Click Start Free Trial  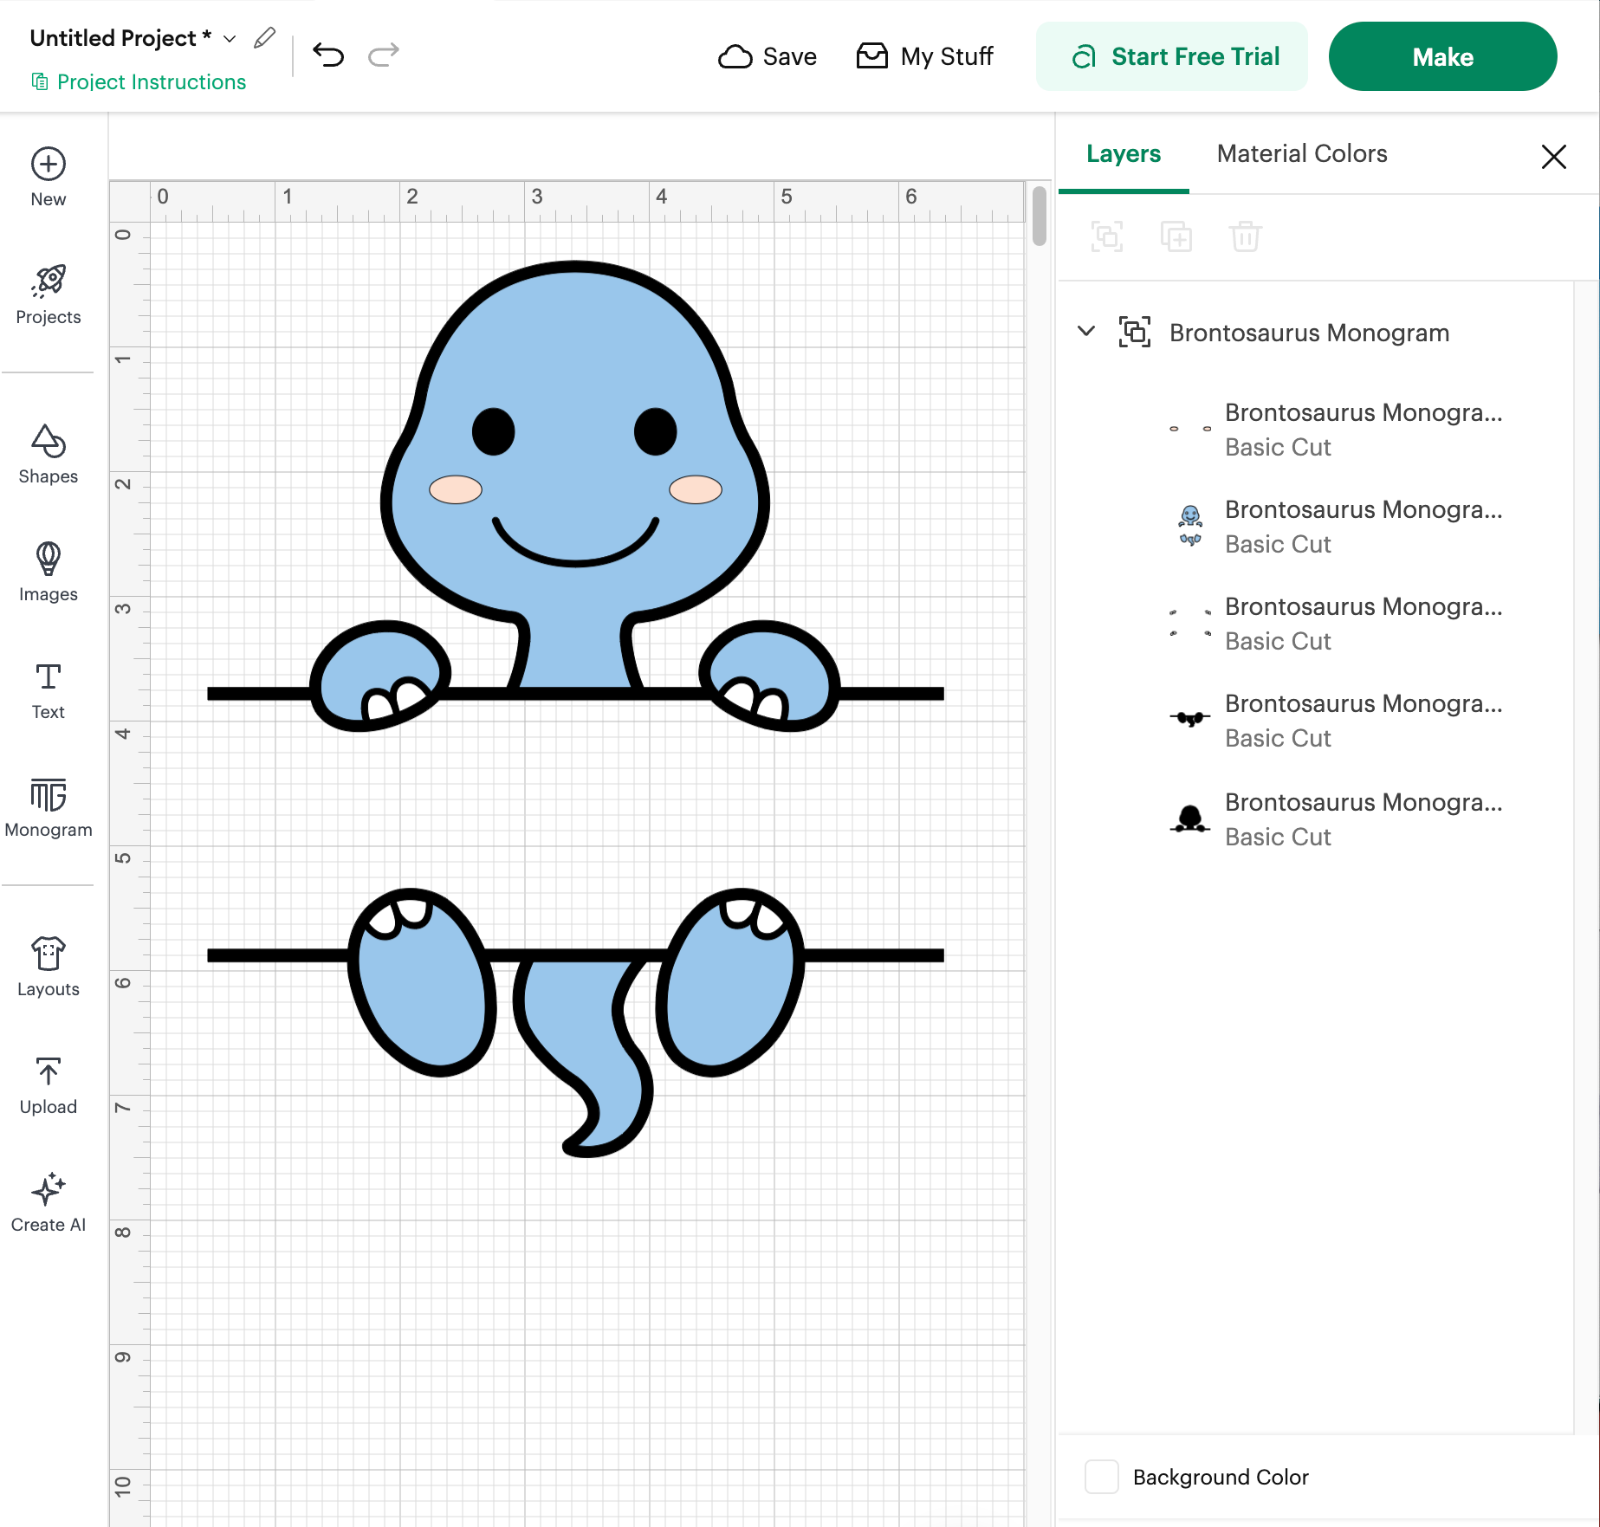tap(1172, 56)
